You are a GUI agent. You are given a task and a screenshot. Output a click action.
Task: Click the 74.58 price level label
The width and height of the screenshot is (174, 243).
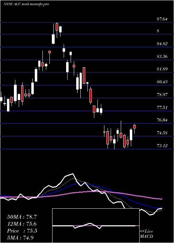[x=163, y=133]
